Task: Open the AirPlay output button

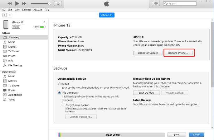Action: click(58, 3)
